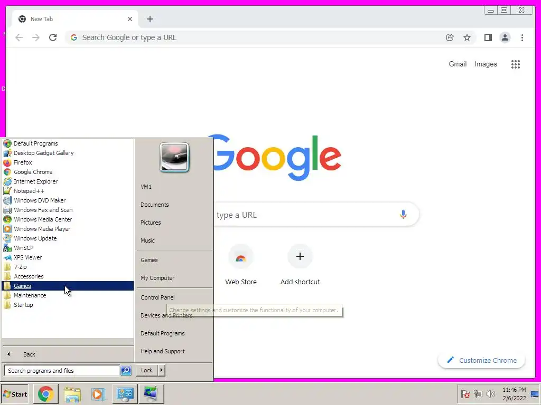Close the New Tab tab
Viewport: 541px width, 405px height.
pyautogui.click(x=130, y=19)
